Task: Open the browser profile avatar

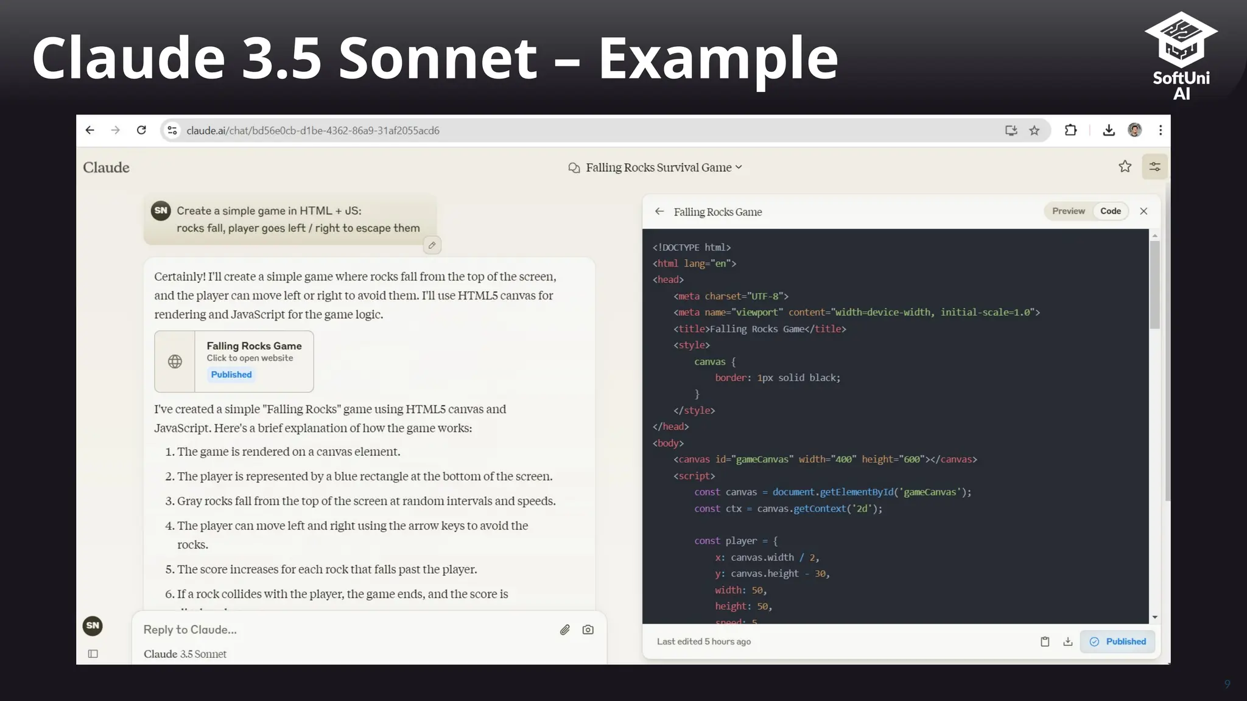Action: coord(1134,130)
